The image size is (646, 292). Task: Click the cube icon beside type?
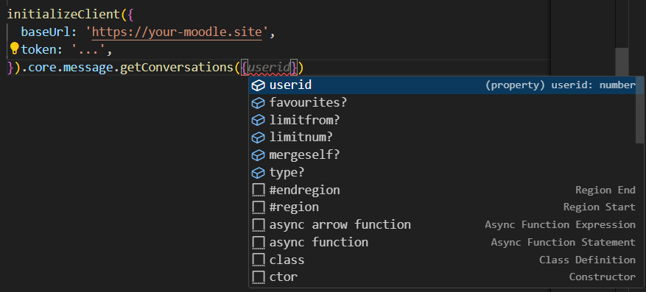pos(258,173)
